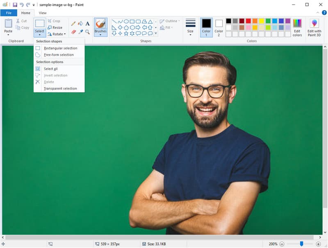Select the oval shape

coord(126,21)
